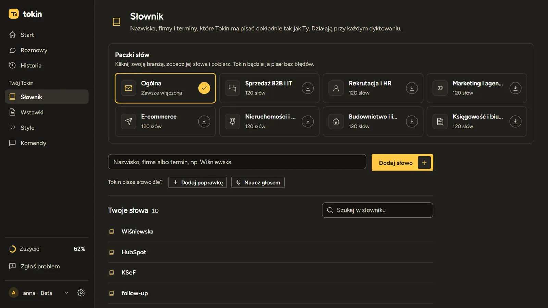
Task: Select the Słownik sidebar item
Action: 47,97
